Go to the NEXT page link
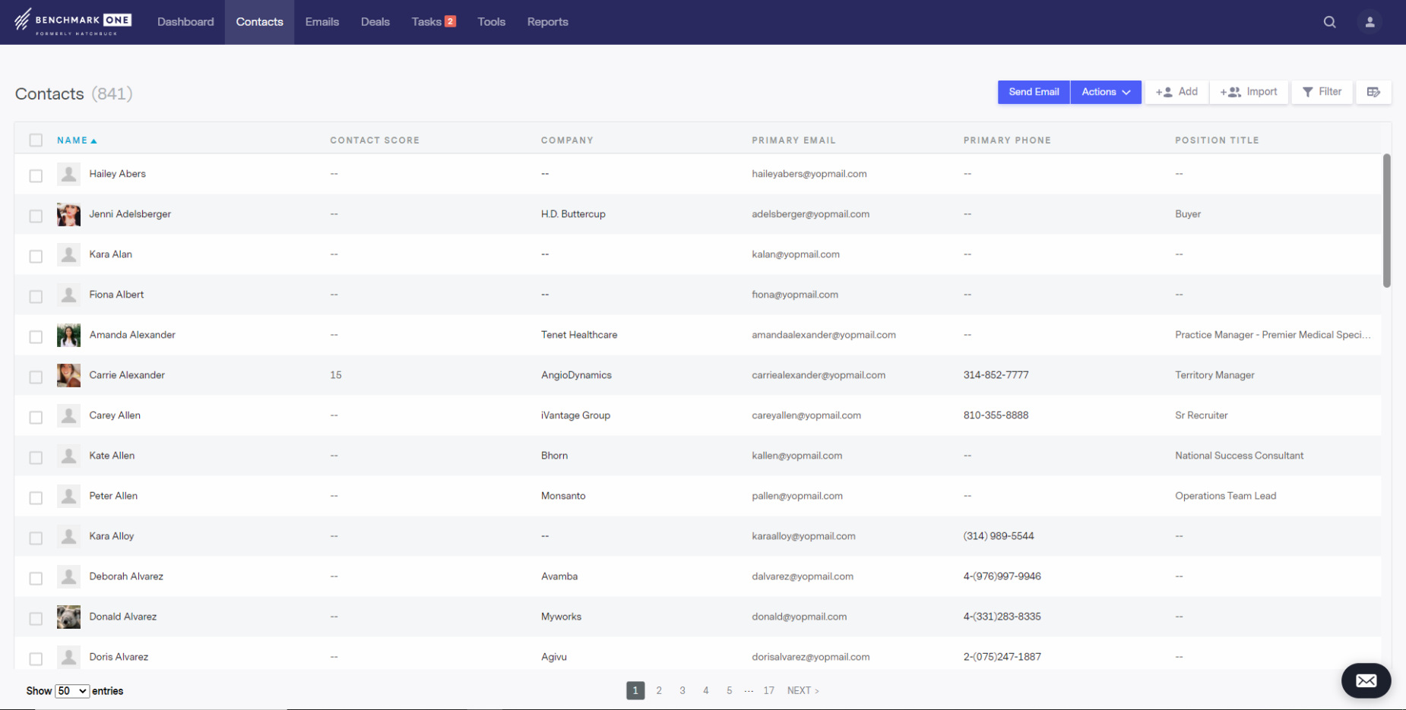The image size is (1406, 710). (x=803, y=690)
